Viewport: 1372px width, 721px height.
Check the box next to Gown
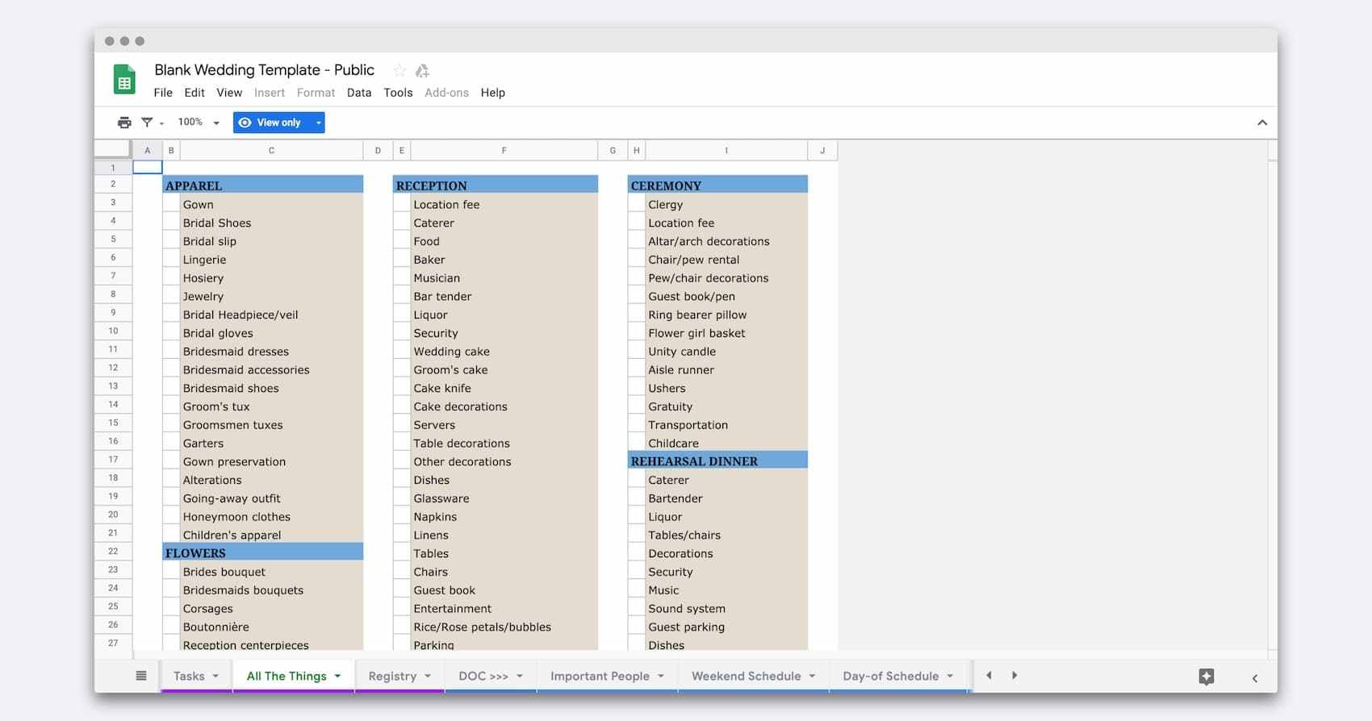coord(171,205)
